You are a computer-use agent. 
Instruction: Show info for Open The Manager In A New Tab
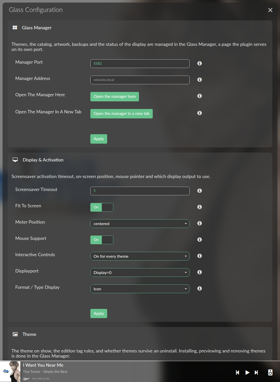200,113
